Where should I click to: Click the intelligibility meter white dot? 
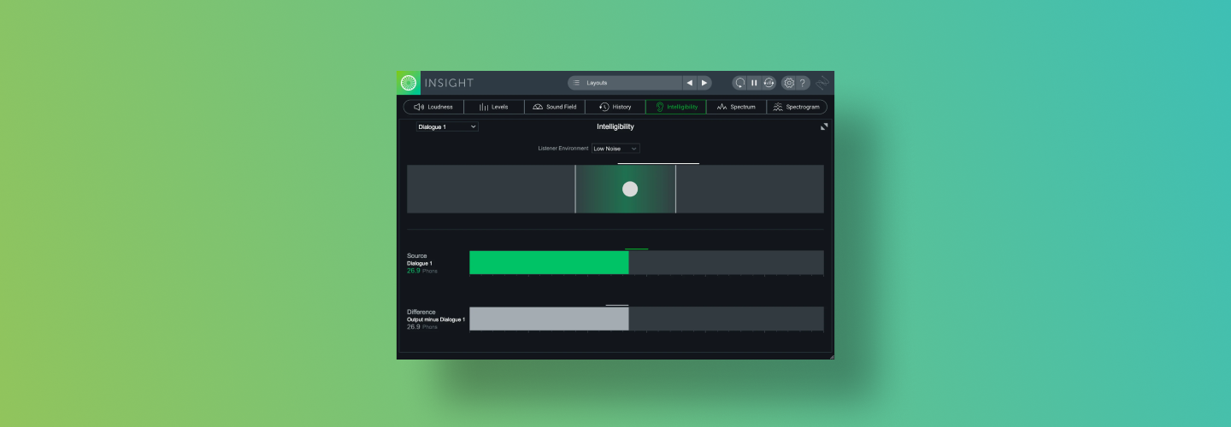630,189
